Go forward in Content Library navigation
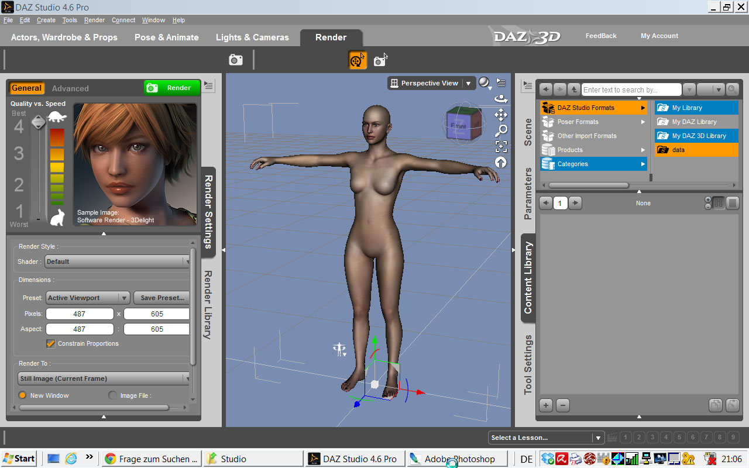 560,90
